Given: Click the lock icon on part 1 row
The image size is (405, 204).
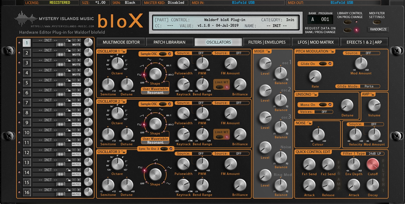Looking at the screenshot, I should click(x=68, y=40).
